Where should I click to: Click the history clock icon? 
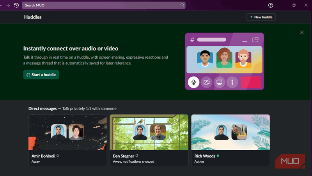pyautogui.click(x=16, y=5)
